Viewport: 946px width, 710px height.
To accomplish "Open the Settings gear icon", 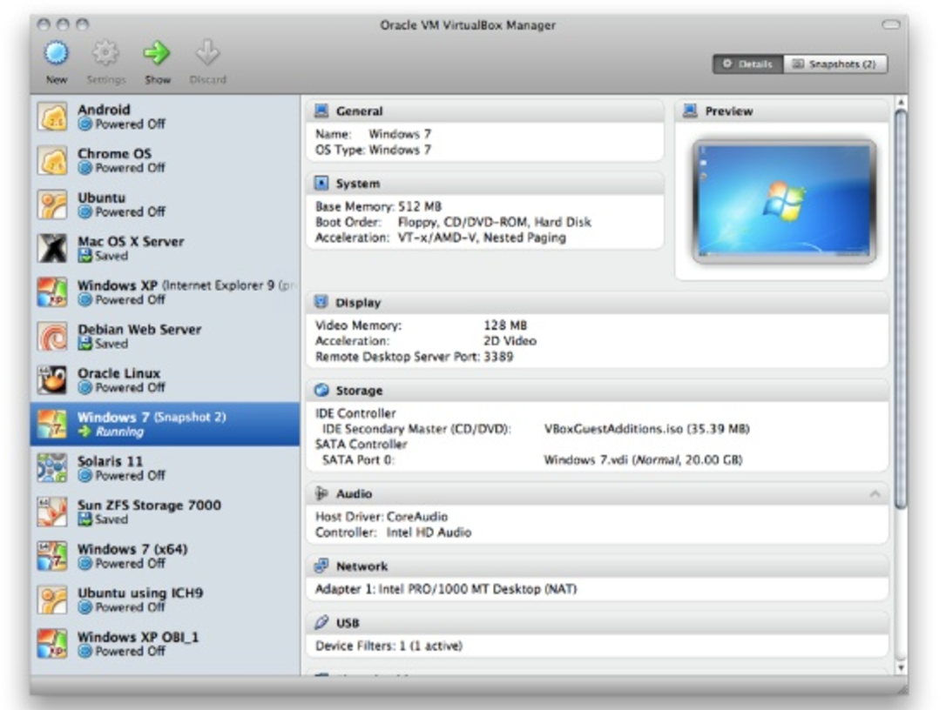I will point(105,54).
